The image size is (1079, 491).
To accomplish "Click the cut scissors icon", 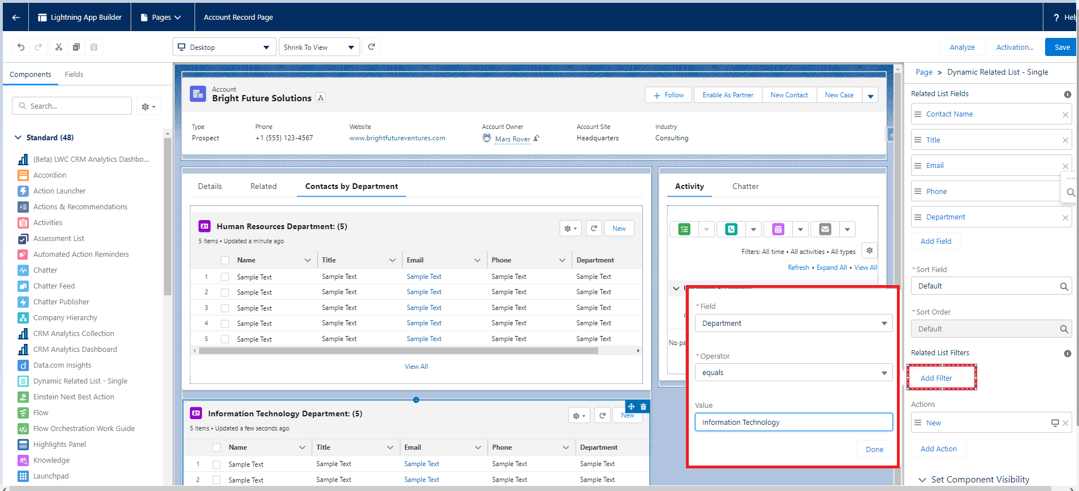I will 59,47.
